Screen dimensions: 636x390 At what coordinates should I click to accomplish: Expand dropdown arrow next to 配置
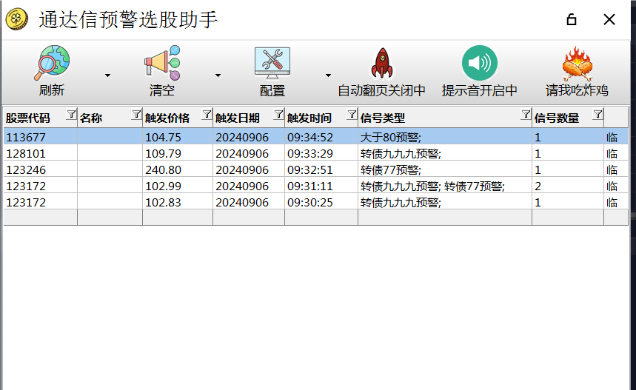click(328, 75)
